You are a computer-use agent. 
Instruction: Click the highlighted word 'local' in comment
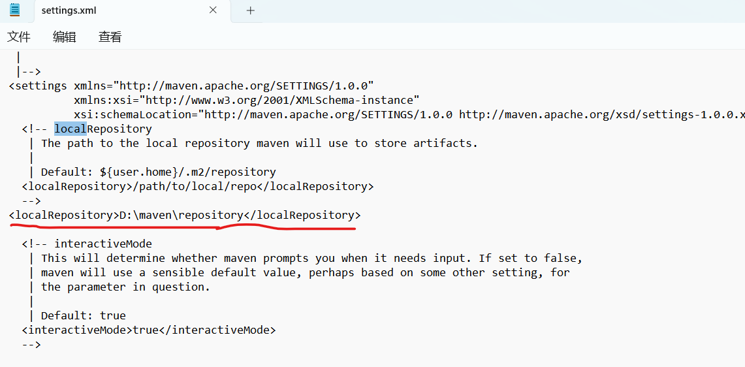pyautogui.click(x=70, y=129)
